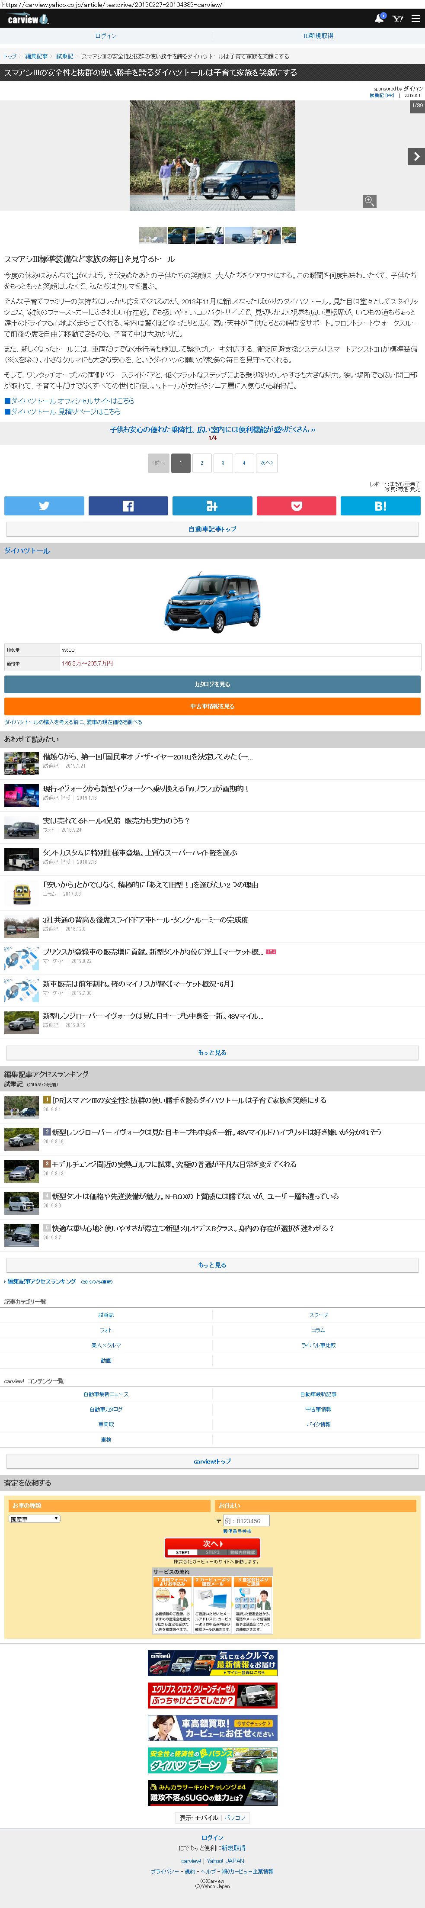The width and height of the screenshot is (425, 1908).
Task: Go to page 2 of article
Action: point(201,463)
